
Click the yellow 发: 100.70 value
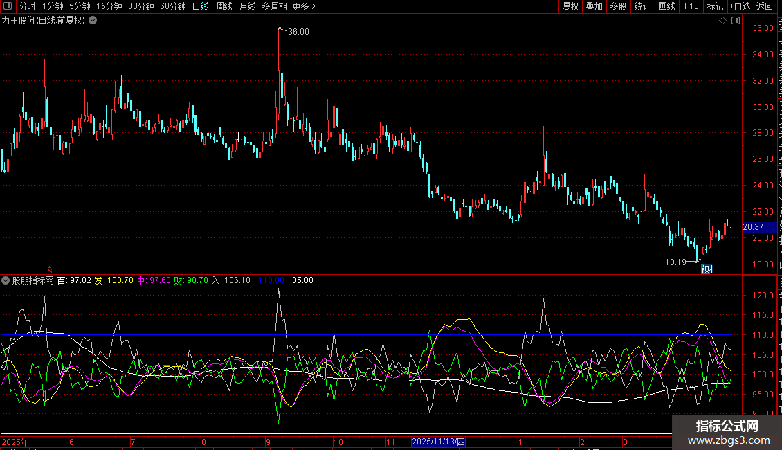(114, 280)
